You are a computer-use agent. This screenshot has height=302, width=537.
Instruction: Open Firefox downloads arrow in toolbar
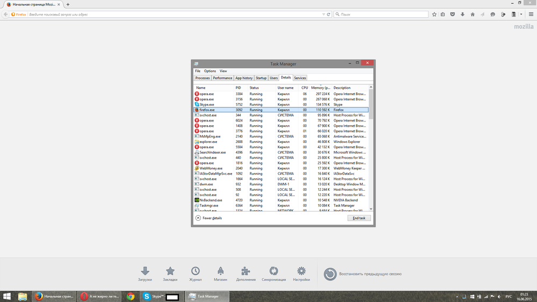pyautogui.click(x=462, y=15)
